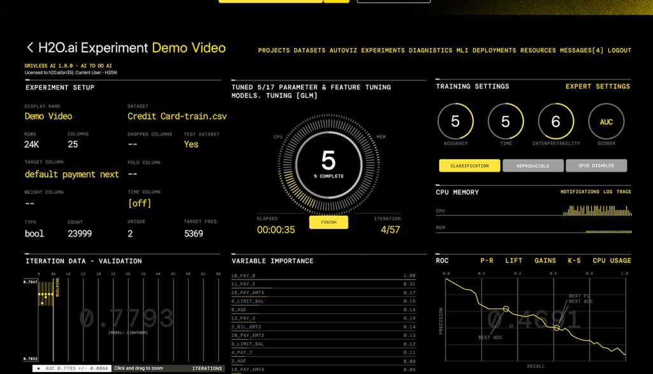653x374 pixels.
Task: Go back using the chevron beside H2O.ai Experiment
Action: point(30,47)
